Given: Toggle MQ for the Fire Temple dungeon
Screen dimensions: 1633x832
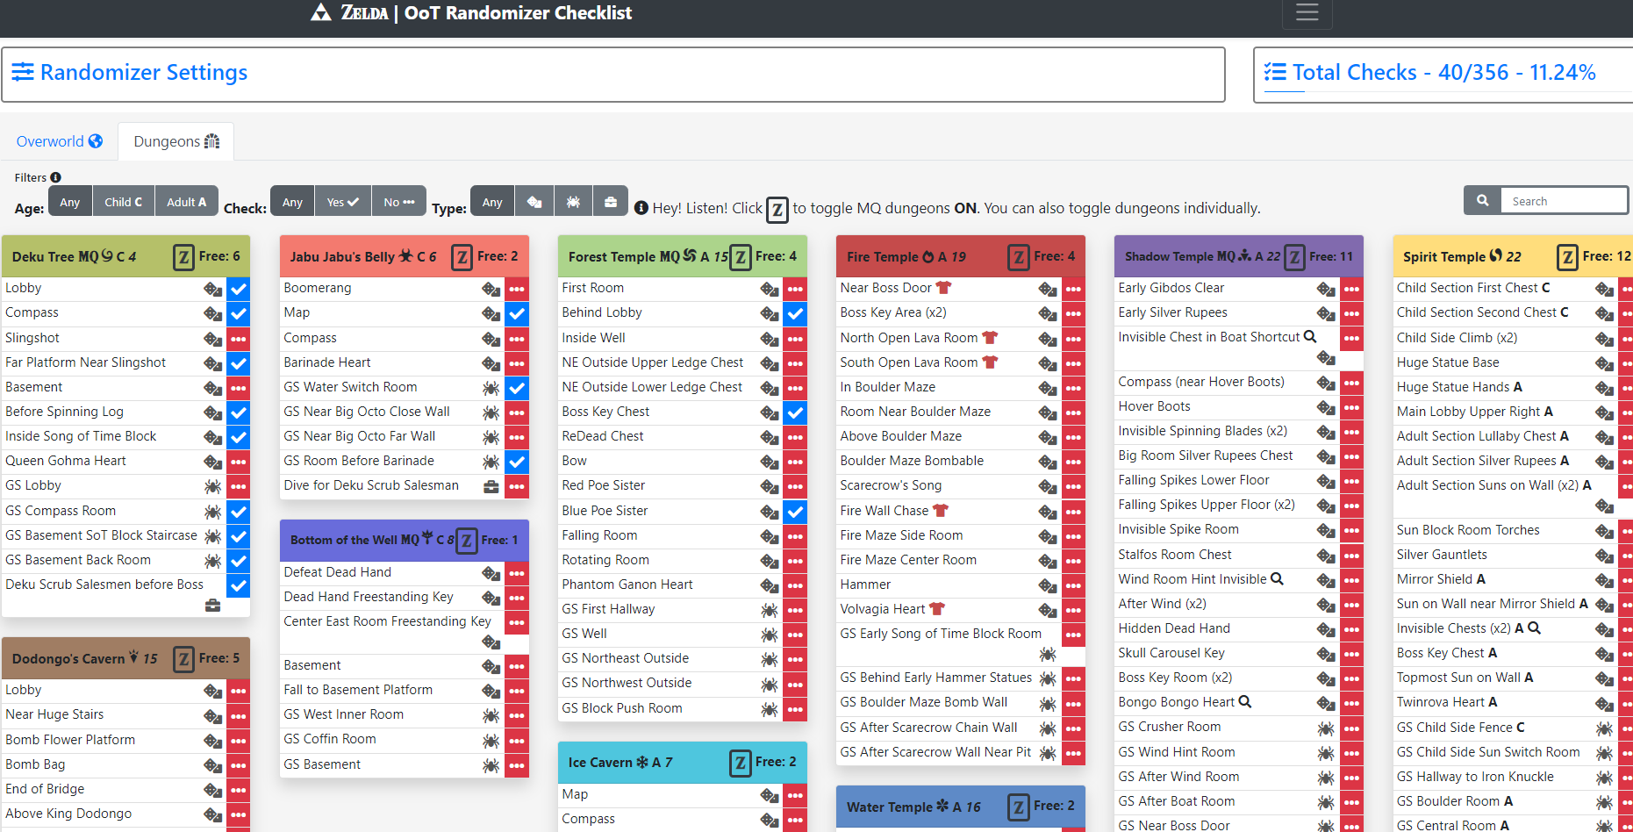Looking at the screenshot, I should (x=1018, y=257).
